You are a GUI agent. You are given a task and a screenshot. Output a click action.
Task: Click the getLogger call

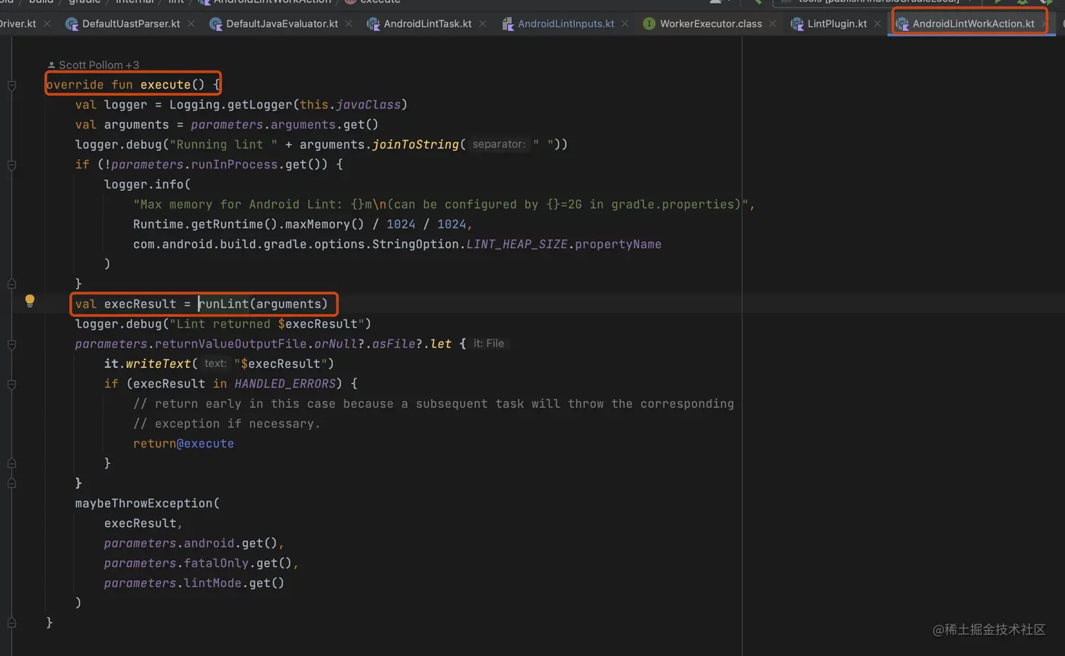pyautogui.click(x=259, y=105)
